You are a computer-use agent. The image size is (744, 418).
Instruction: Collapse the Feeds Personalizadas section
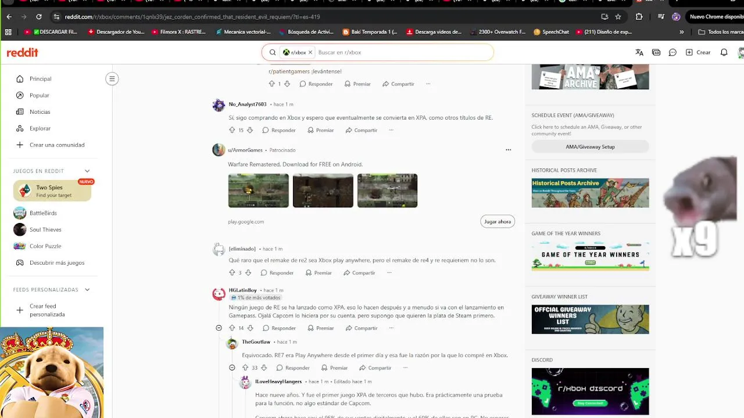[x=87, y=289]
